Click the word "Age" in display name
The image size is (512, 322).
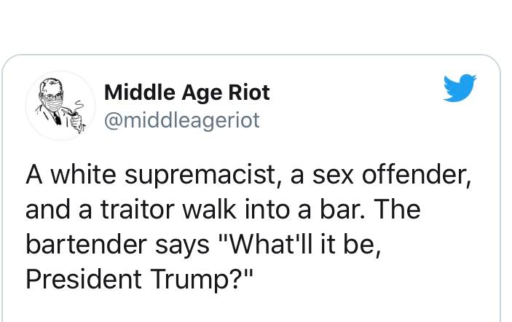[x=201, y=94]
